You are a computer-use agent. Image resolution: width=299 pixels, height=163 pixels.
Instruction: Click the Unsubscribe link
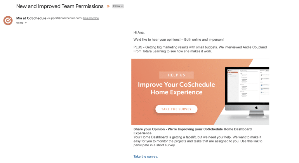click(x=91, y=18)
